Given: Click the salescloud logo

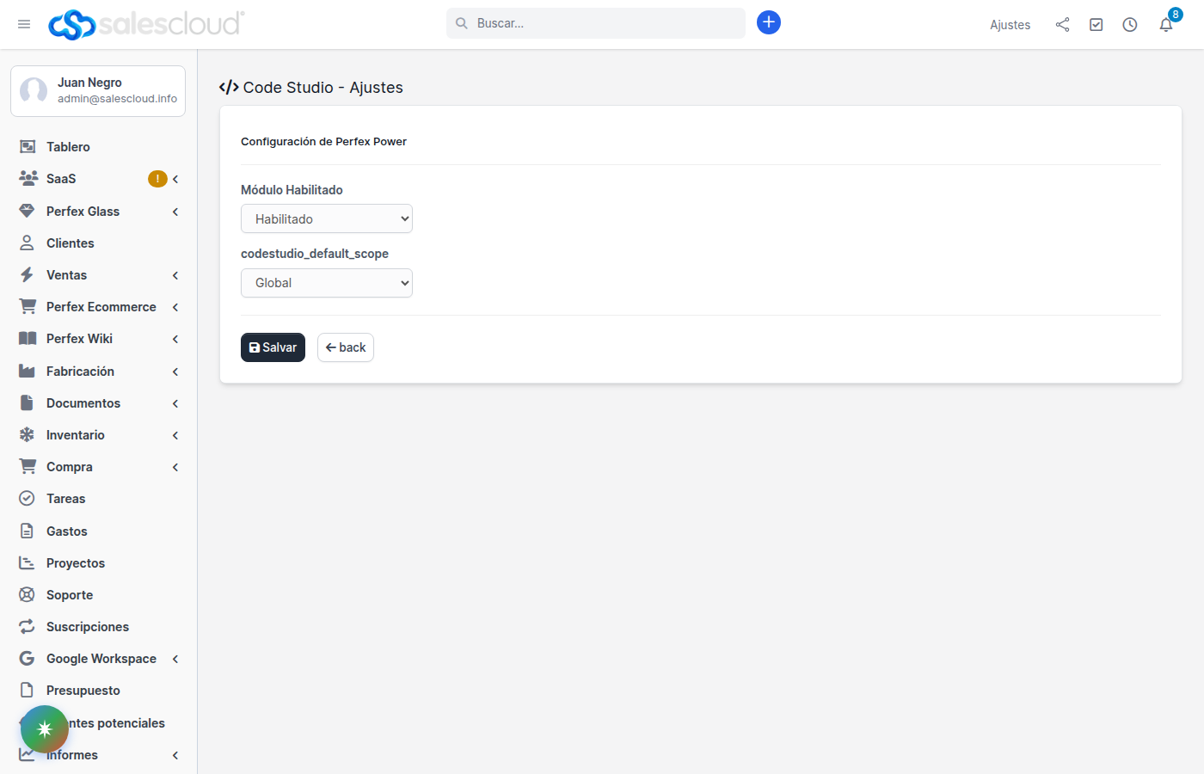Looking at the screenshot, I should [x=146, y=24].
